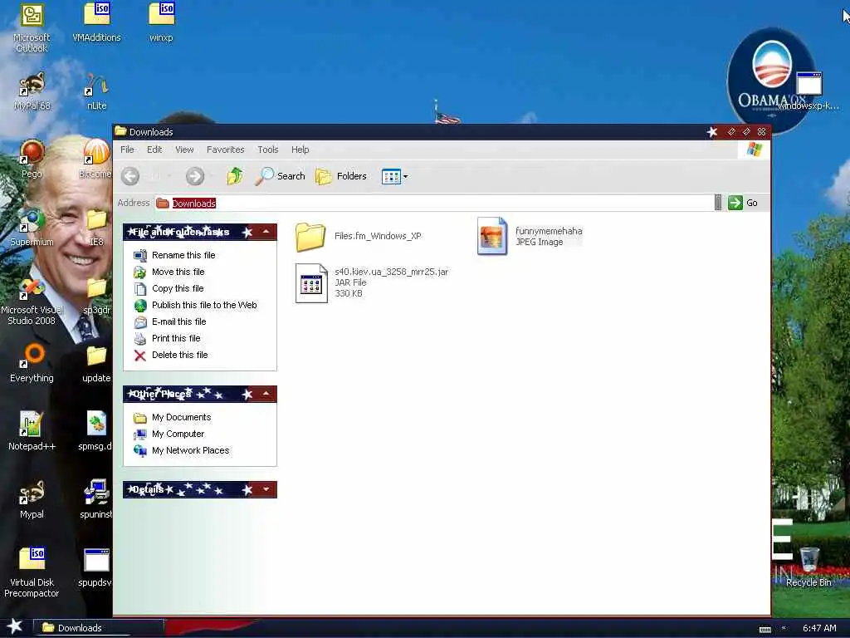Image resolution: width=850 pixels, height=638 pixels.
Task: Open the Help menu
Action: click(x=300, y=150)
